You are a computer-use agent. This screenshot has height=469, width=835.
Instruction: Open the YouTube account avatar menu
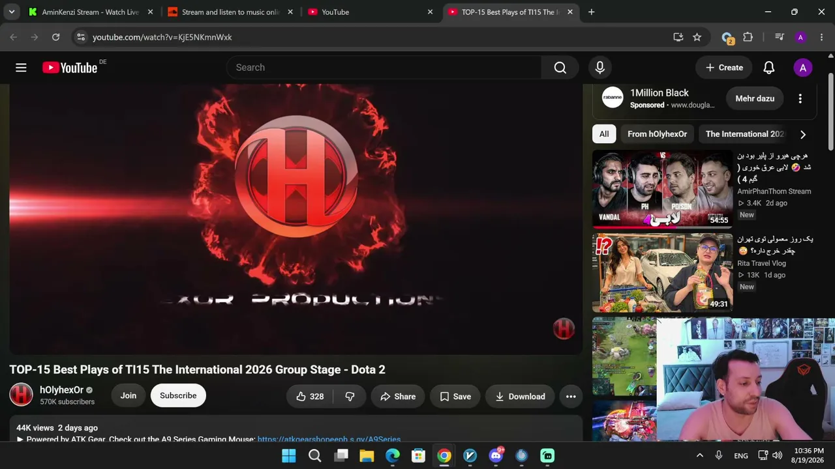pyautogui.click(x=803, y=68)
